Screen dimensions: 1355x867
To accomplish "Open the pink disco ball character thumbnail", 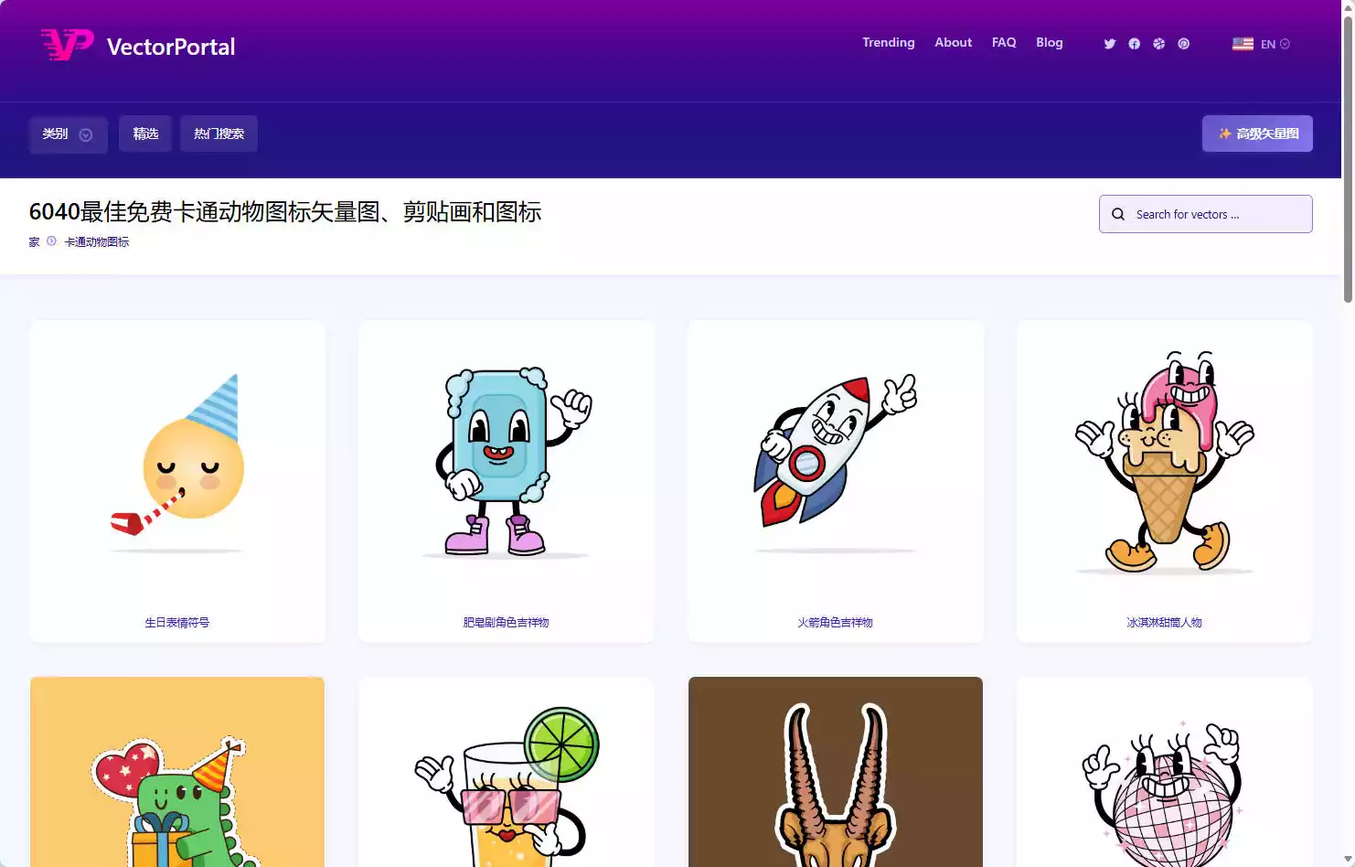I will 1165,772.
